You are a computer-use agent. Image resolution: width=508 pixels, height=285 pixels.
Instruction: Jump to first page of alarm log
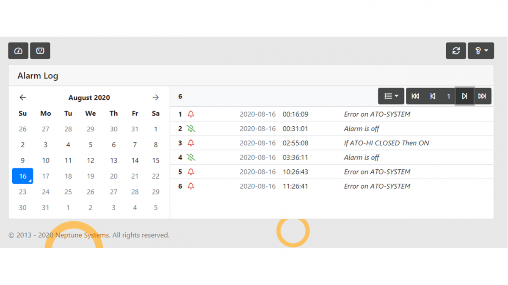pyautogui.click(x=415, y=96)
